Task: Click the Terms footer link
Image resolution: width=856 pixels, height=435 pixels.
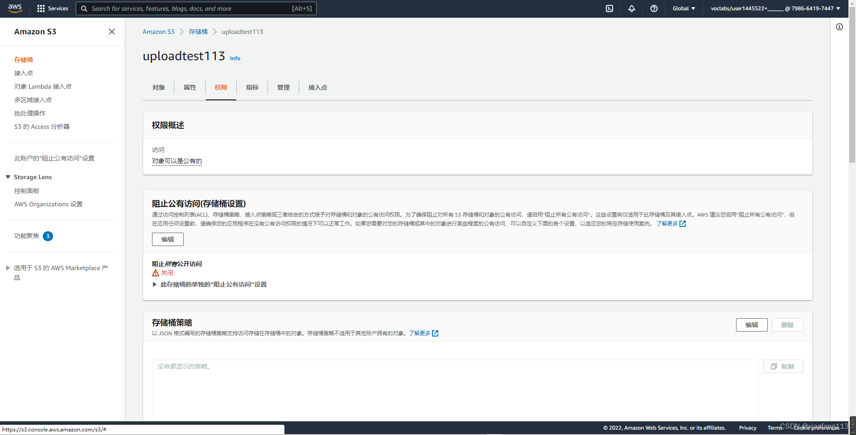Action: (x=775, y=428)
